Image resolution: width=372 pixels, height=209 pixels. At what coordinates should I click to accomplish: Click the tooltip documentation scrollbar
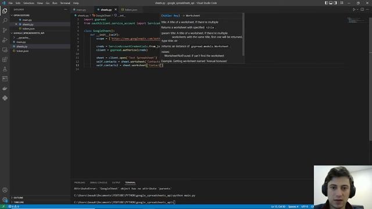[243, 35]
